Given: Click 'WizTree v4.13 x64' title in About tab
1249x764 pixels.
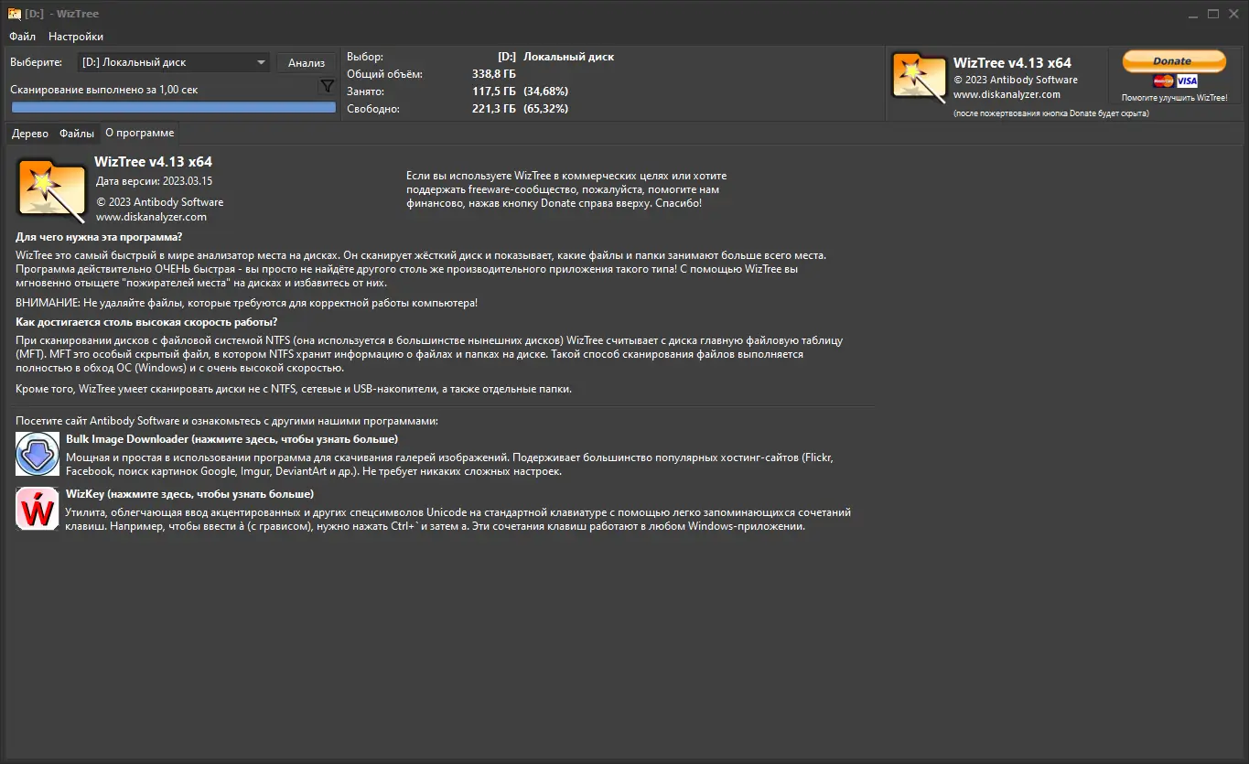Looking at the screenshot, I should pyautogui.click(x=154, y=162).
